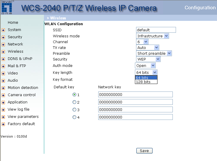Click the SSID text field
This screenshot has width=217, height=161.
click(x=156, y=30)
